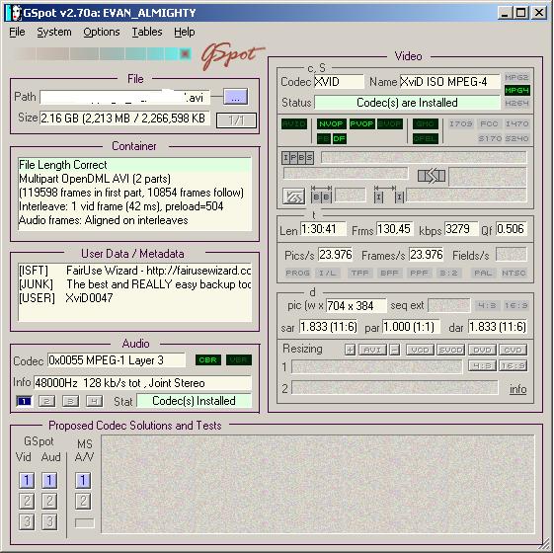Click the dim AVID indicator
Screen dimensions: 554x553
coord(294,123)
